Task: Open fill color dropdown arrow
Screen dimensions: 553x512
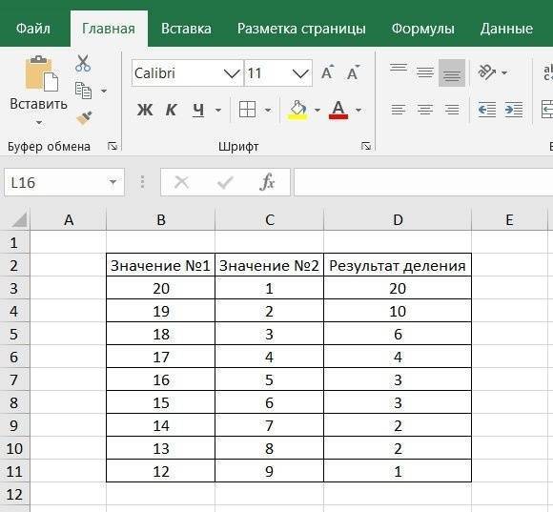Action: pos(317,110)
